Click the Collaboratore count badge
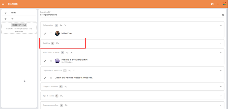This screenshot has width=228, height=109. pyautogui.click(x=56, y=25)
